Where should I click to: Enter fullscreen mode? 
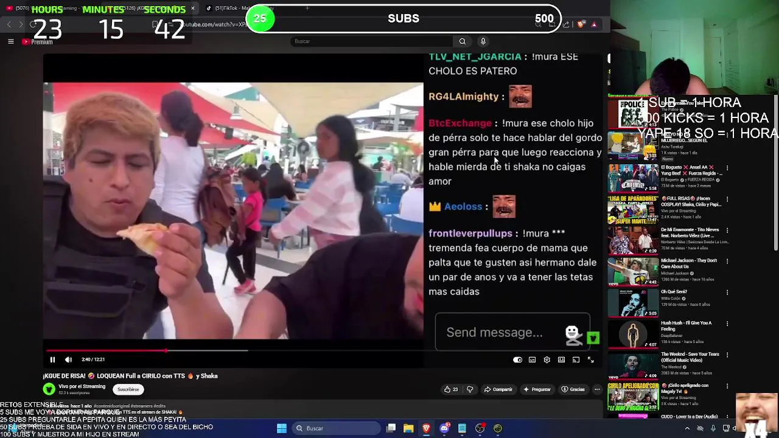click(590, 360)
